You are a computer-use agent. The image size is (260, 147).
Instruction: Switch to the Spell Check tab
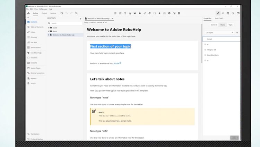tap(219, 18)
